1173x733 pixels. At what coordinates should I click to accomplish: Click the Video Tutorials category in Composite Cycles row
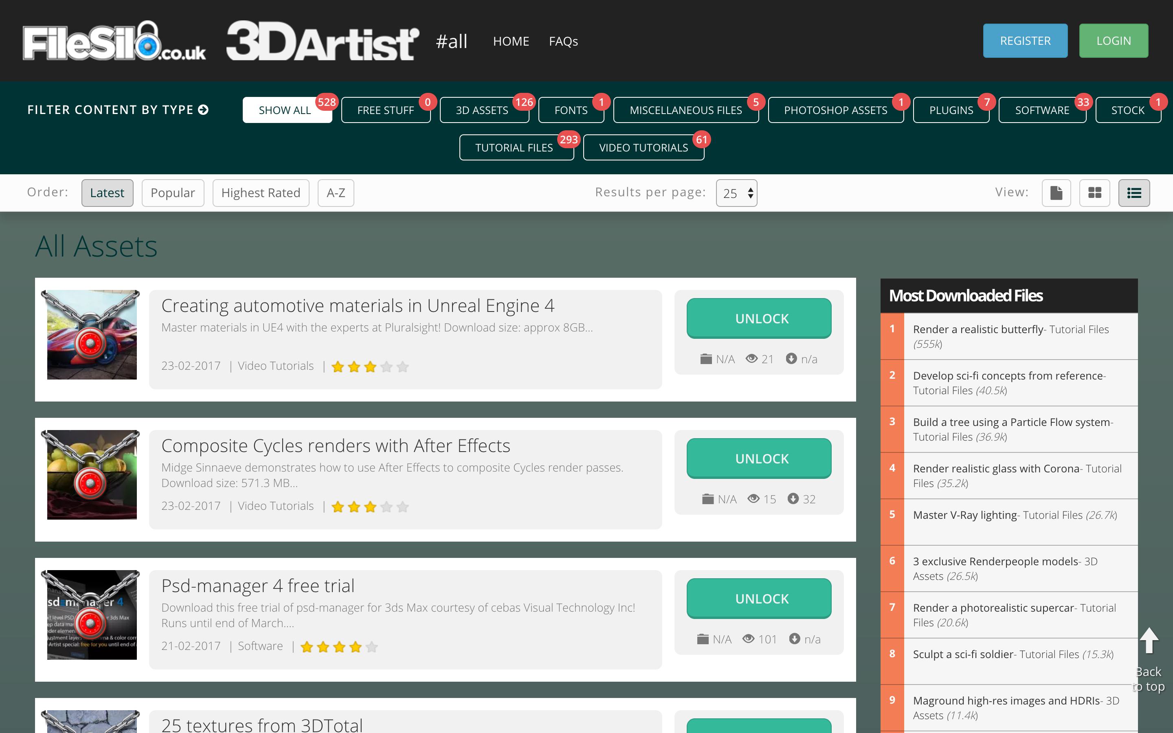pos(276,506)
